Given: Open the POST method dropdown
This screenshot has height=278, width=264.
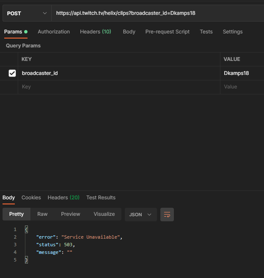Looking at the screenshot, I should pyautogui.click(x=27, y=13).
